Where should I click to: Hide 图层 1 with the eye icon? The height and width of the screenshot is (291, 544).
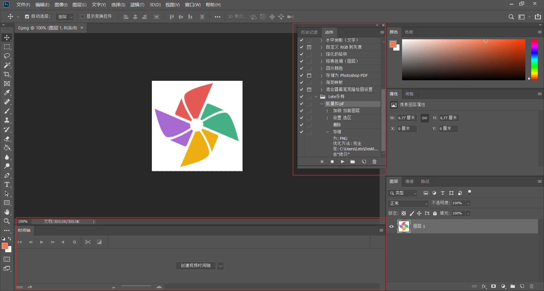392,226
